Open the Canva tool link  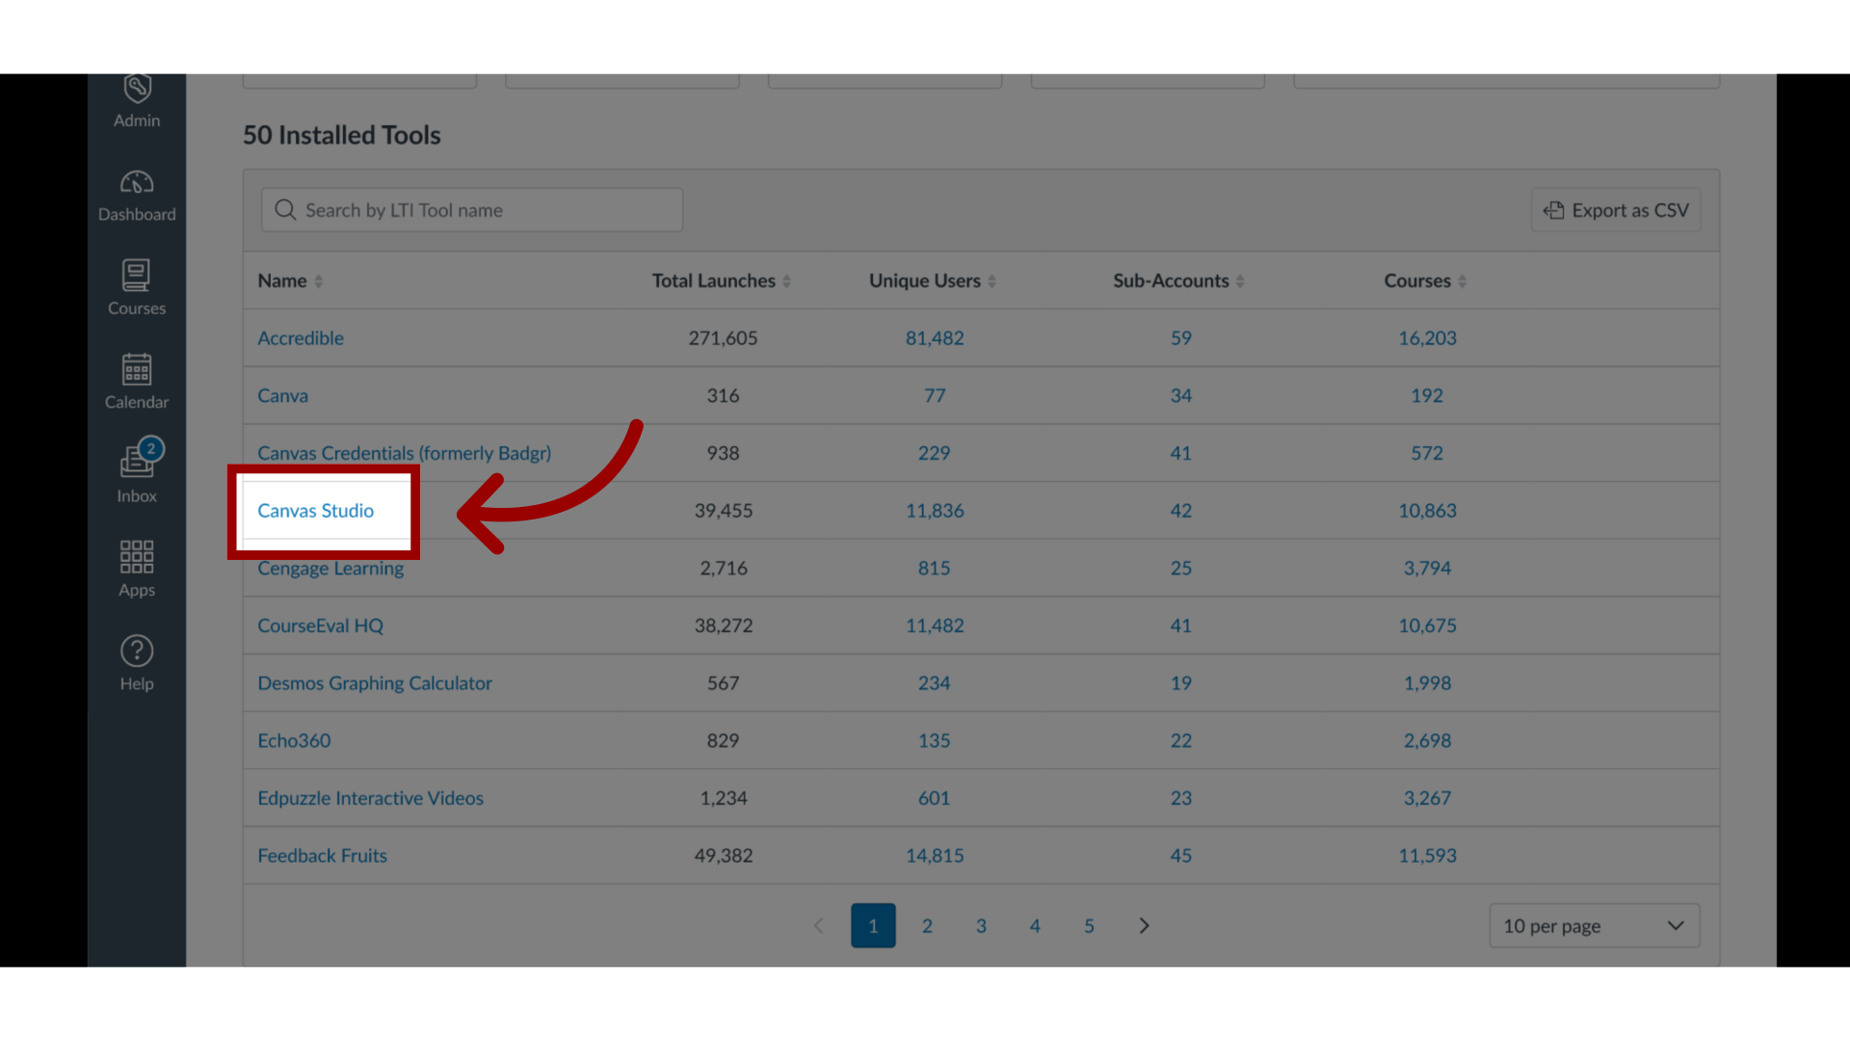pos(282,396)
